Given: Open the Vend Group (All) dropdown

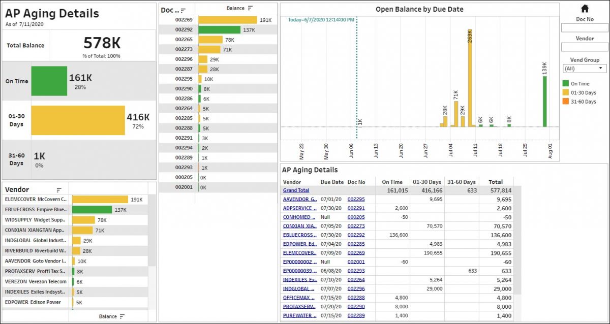Looking at the screenshot, I should 585,69.
